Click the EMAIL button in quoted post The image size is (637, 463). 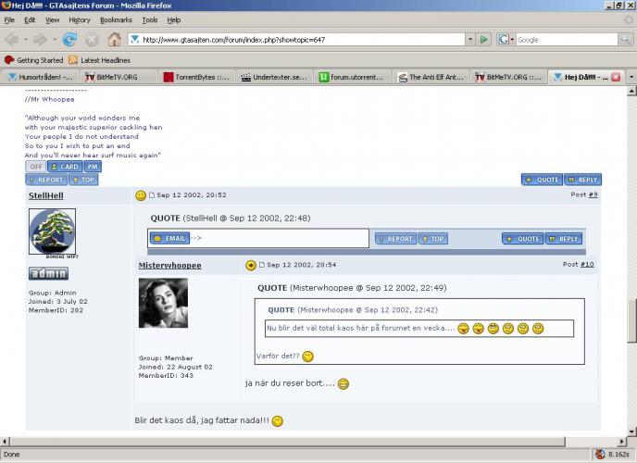[169, 238]
